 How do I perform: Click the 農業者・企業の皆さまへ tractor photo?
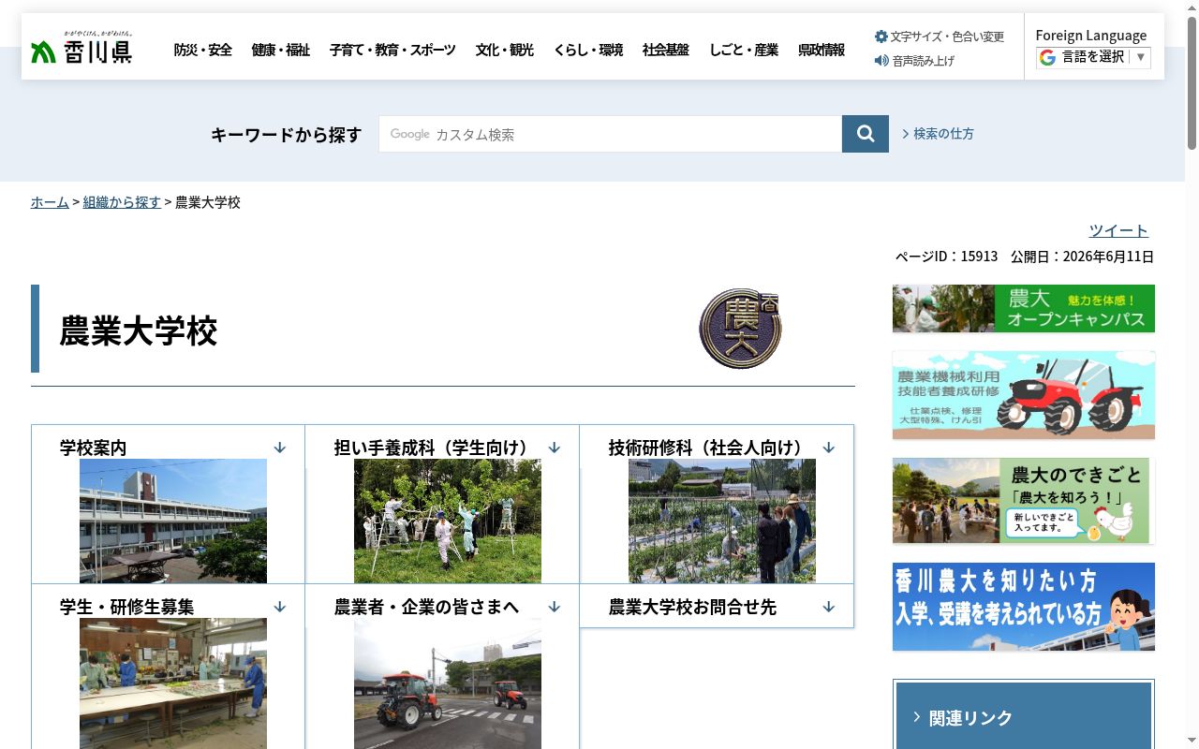tap(448, 683)
